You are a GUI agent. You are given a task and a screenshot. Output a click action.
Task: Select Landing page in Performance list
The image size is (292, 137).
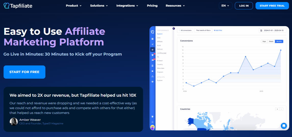click(x=162, y=53)
